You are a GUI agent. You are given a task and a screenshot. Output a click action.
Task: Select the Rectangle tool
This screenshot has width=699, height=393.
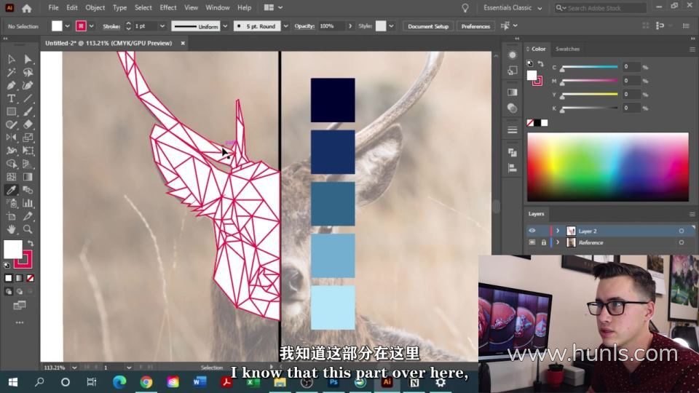12,111
